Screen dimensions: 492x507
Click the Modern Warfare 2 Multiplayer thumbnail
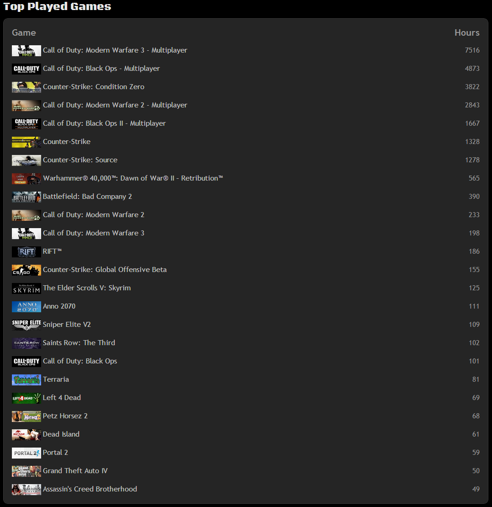coord(26,106)
